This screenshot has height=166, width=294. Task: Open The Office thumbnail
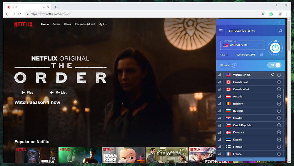point(167,155)
